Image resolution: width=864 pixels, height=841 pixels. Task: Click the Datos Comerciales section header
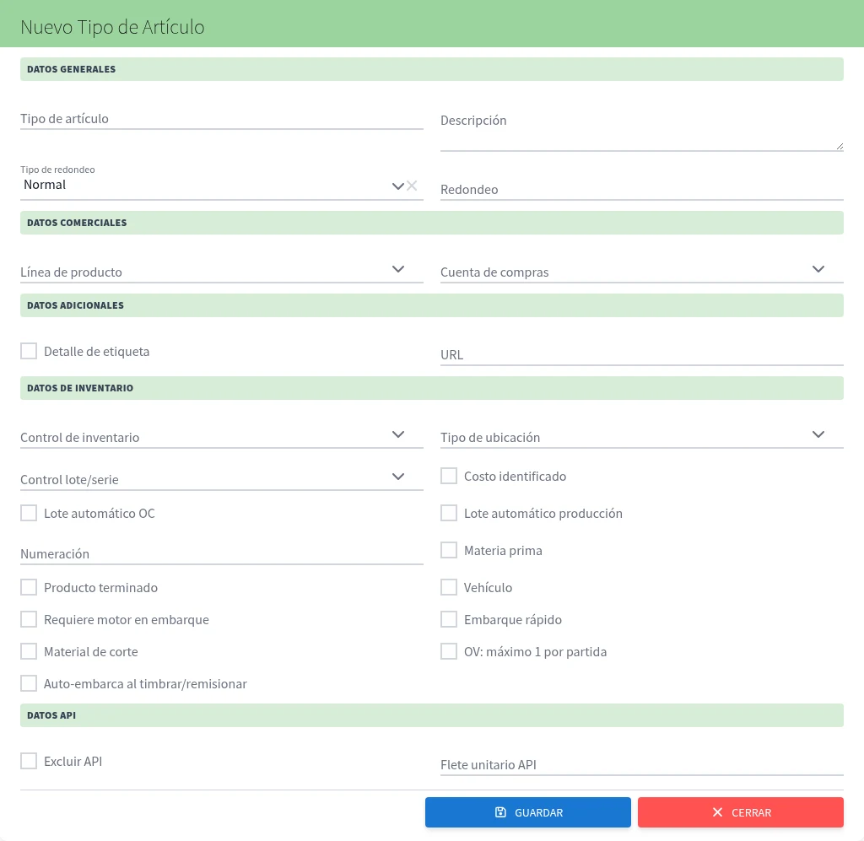tap(432, 223)
